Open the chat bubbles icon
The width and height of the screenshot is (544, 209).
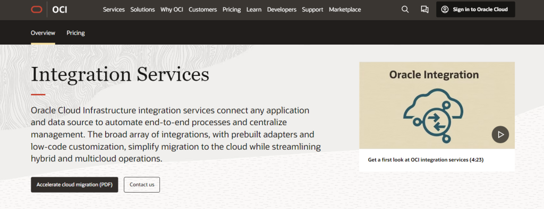click(x=424, y=10)
